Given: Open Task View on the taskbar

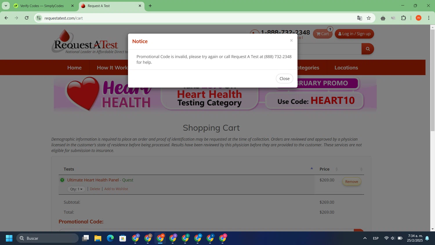Looking at the screenshot, I should pyautogui.click(x=85, y=238).
